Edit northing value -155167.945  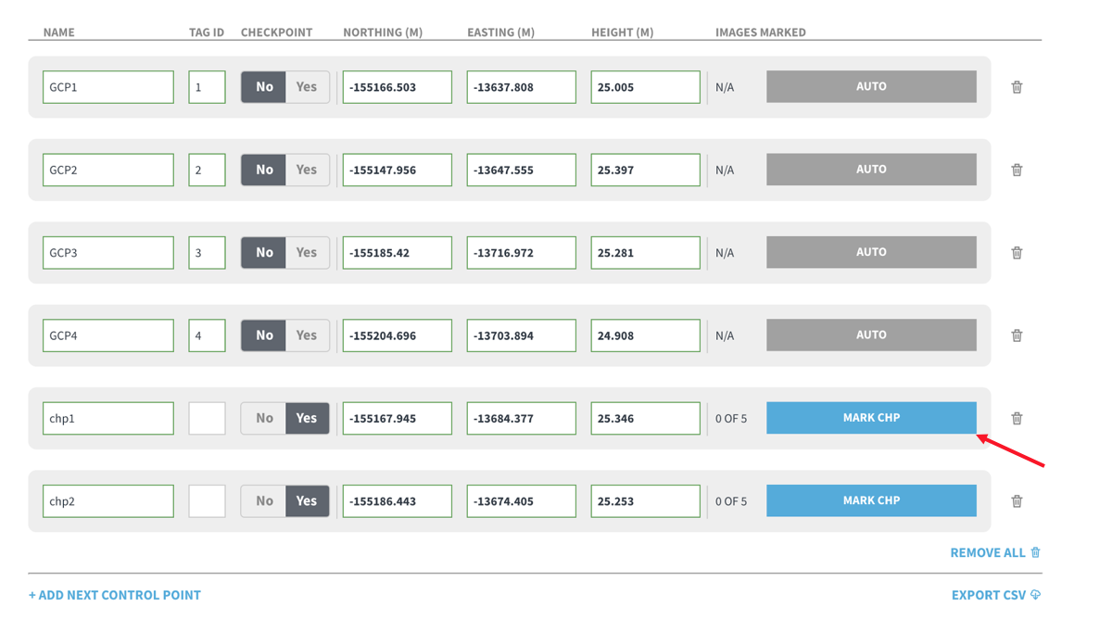pyautogui.click(x=397, y=418)
